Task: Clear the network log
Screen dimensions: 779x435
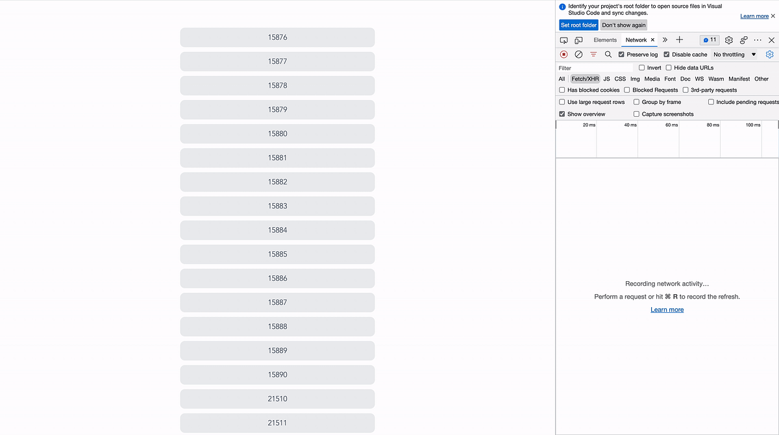Action: 578,54
